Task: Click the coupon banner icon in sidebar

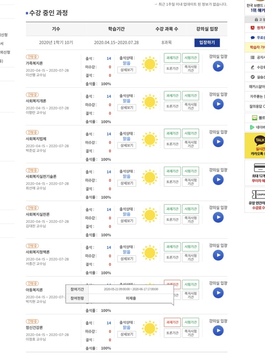Action: tap(258, 194)
